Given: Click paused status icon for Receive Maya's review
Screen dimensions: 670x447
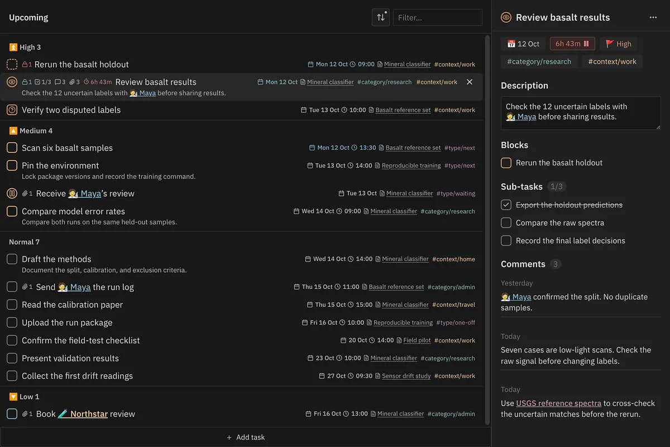Looking at the screenshot, I should [x=12, y=194].
